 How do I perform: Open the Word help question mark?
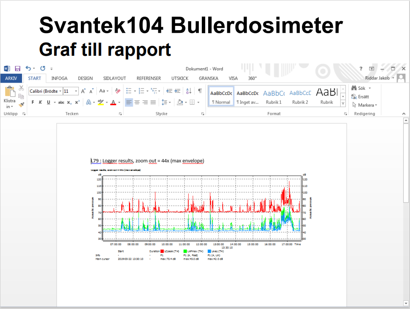[x=361, y=69]
